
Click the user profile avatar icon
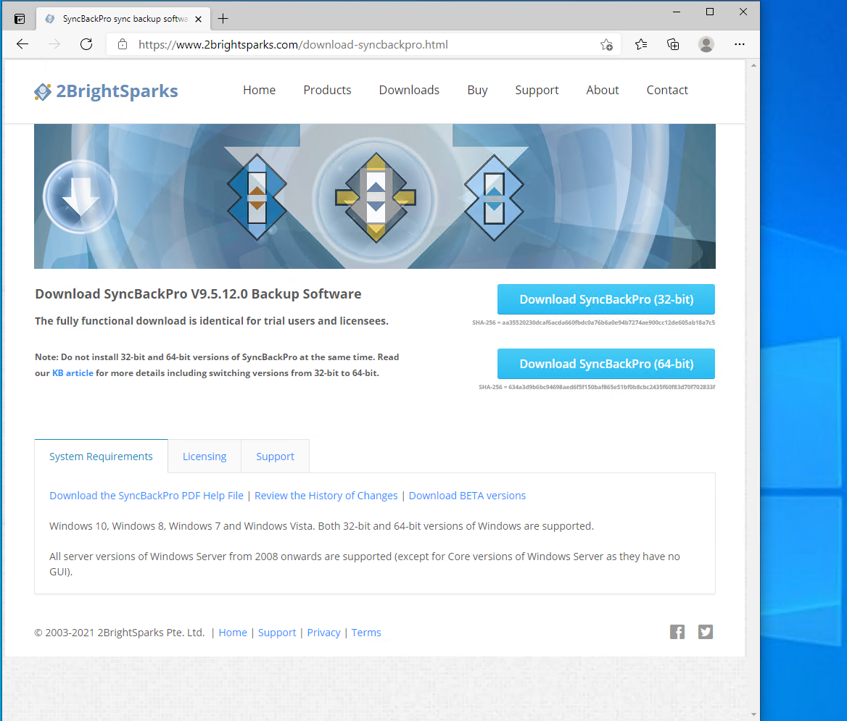(x=706, y=44)
